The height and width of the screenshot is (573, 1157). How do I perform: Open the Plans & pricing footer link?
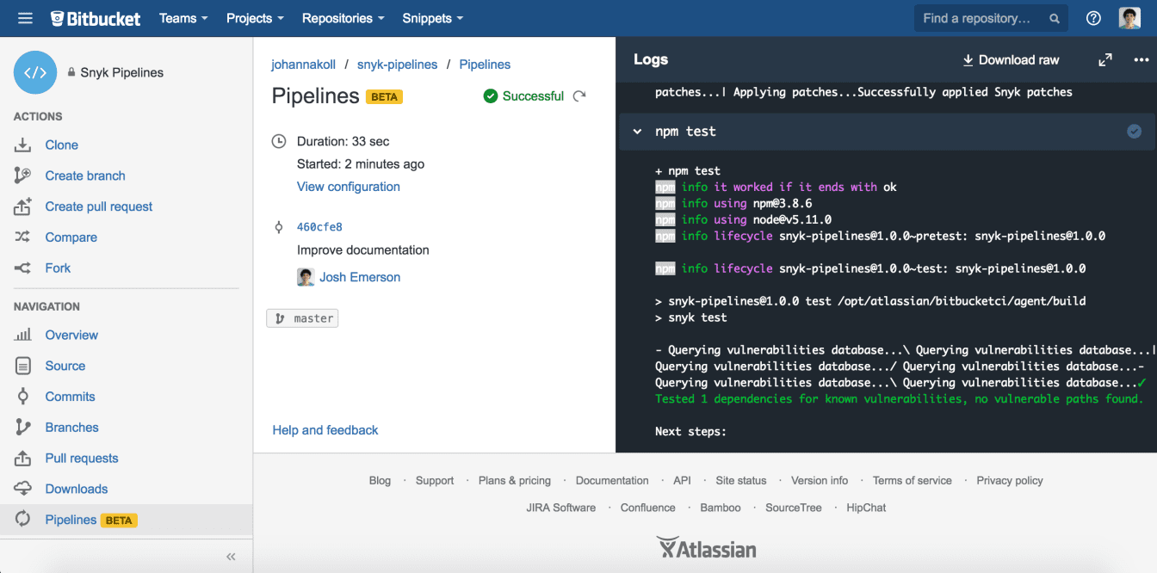coord(515,481)
